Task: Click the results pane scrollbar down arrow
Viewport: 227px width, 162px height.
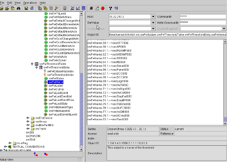Action: coord(225,123)
